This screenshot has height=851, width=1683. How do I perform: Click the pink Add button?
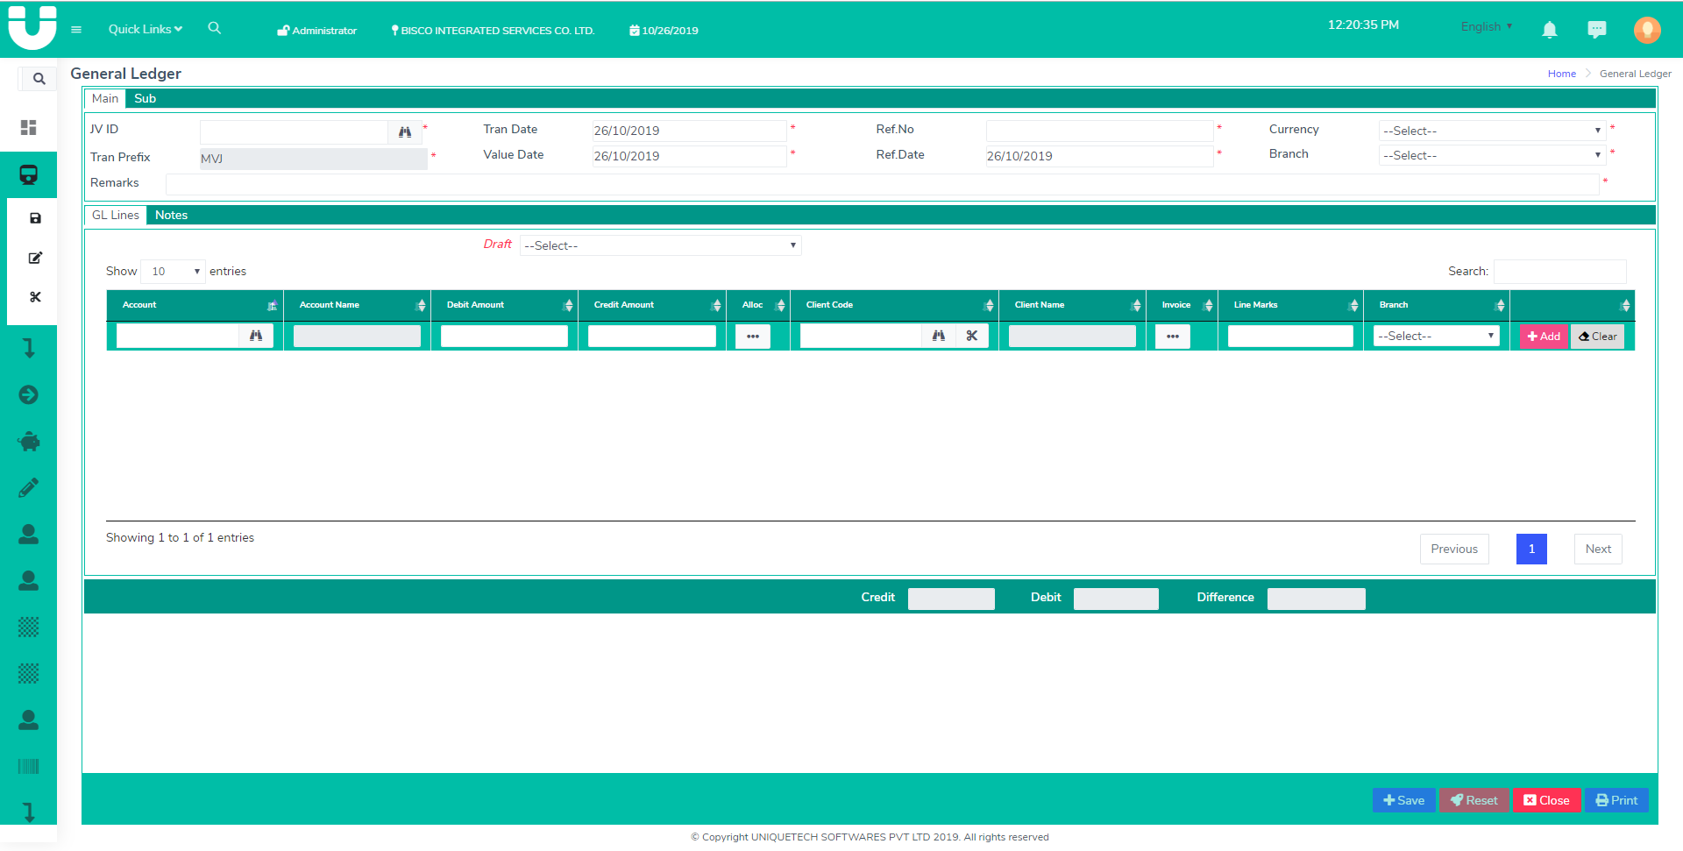(1543, 337)
